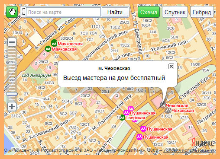Select the hand pan tool

pos(12,12)
